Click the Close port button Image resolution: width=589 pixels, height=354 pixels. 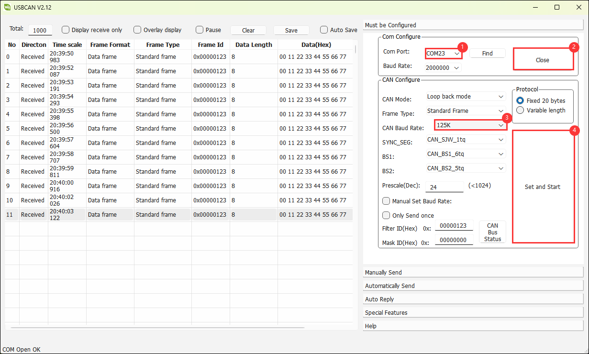(543, 60)
